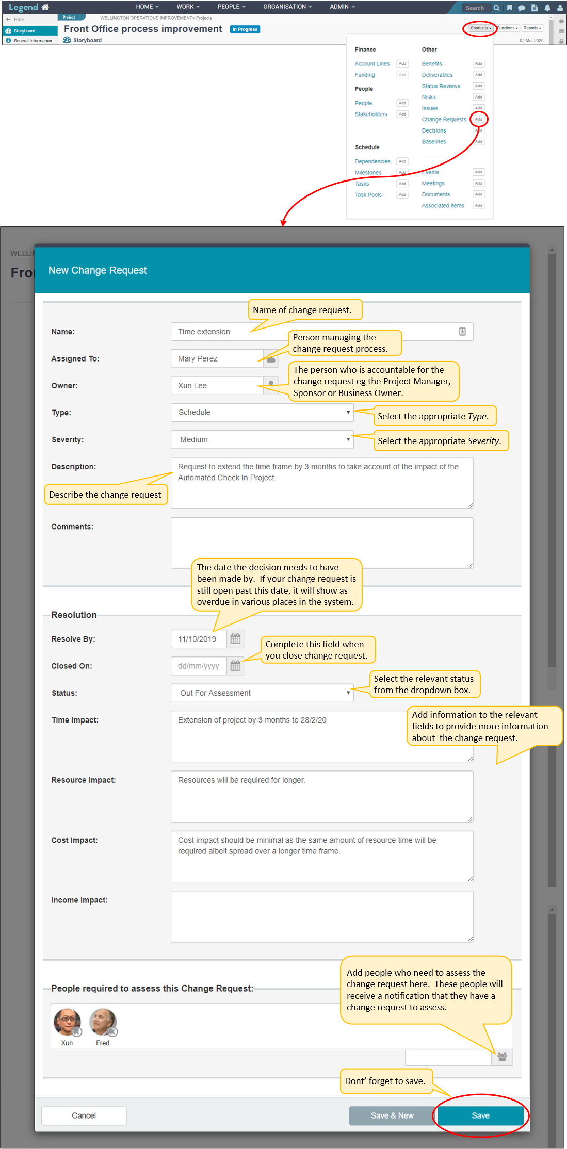Viewport: 567px width, 1149px height.
Task: Open the Dependencies shortcut link
Action: [372, 161]
